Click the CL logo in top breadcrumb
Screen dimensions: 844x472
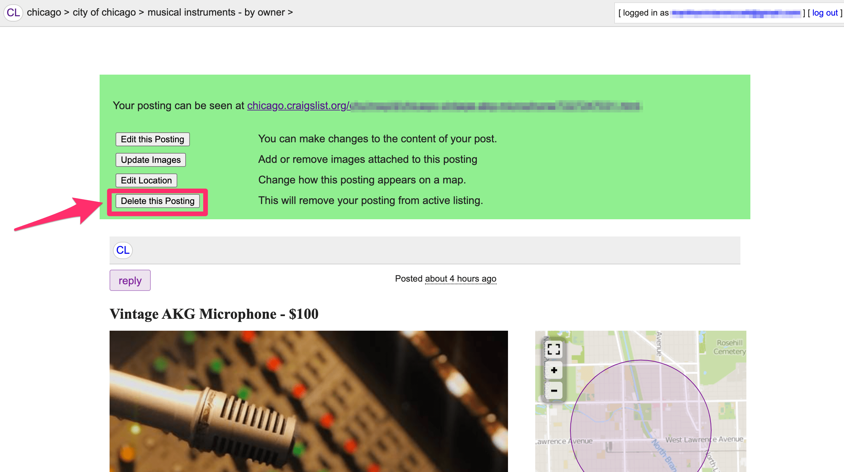click(x=13, y=13)
